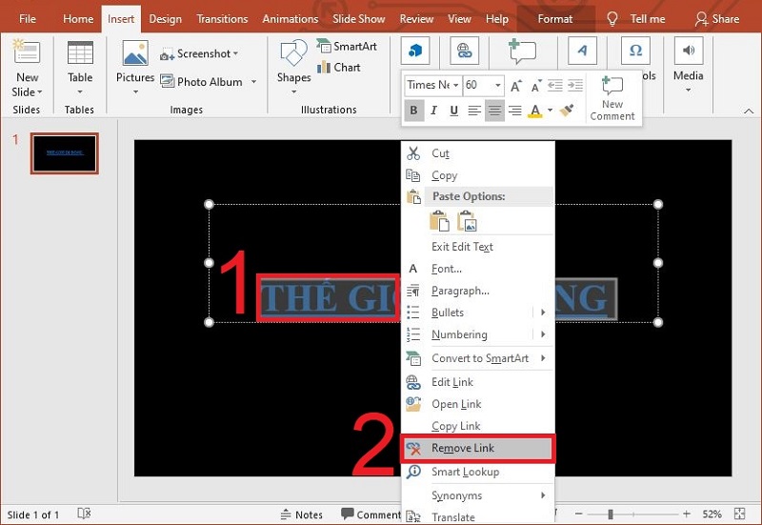
Task: Decrease list indent level
Action: [x=555, y=86]
